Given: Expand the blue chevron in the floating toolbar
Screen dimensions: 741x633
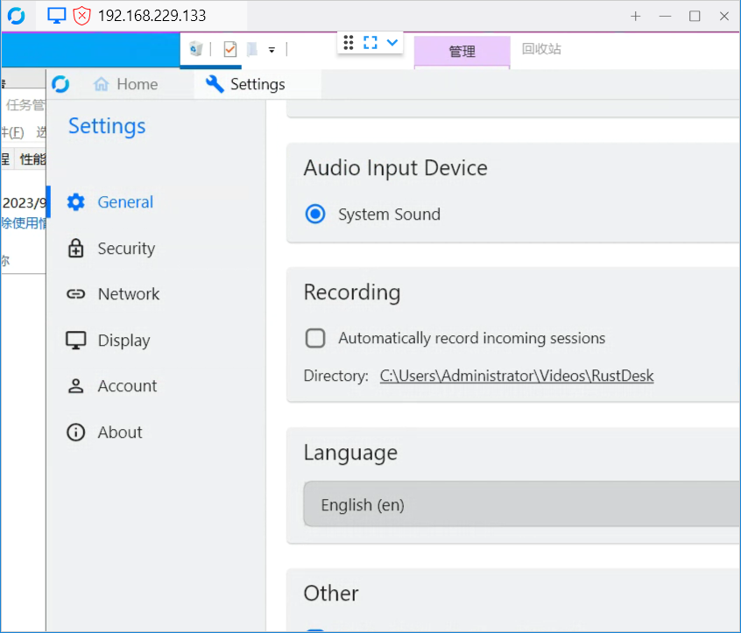Looking at the screenshot, I should (x=391, y=43).
